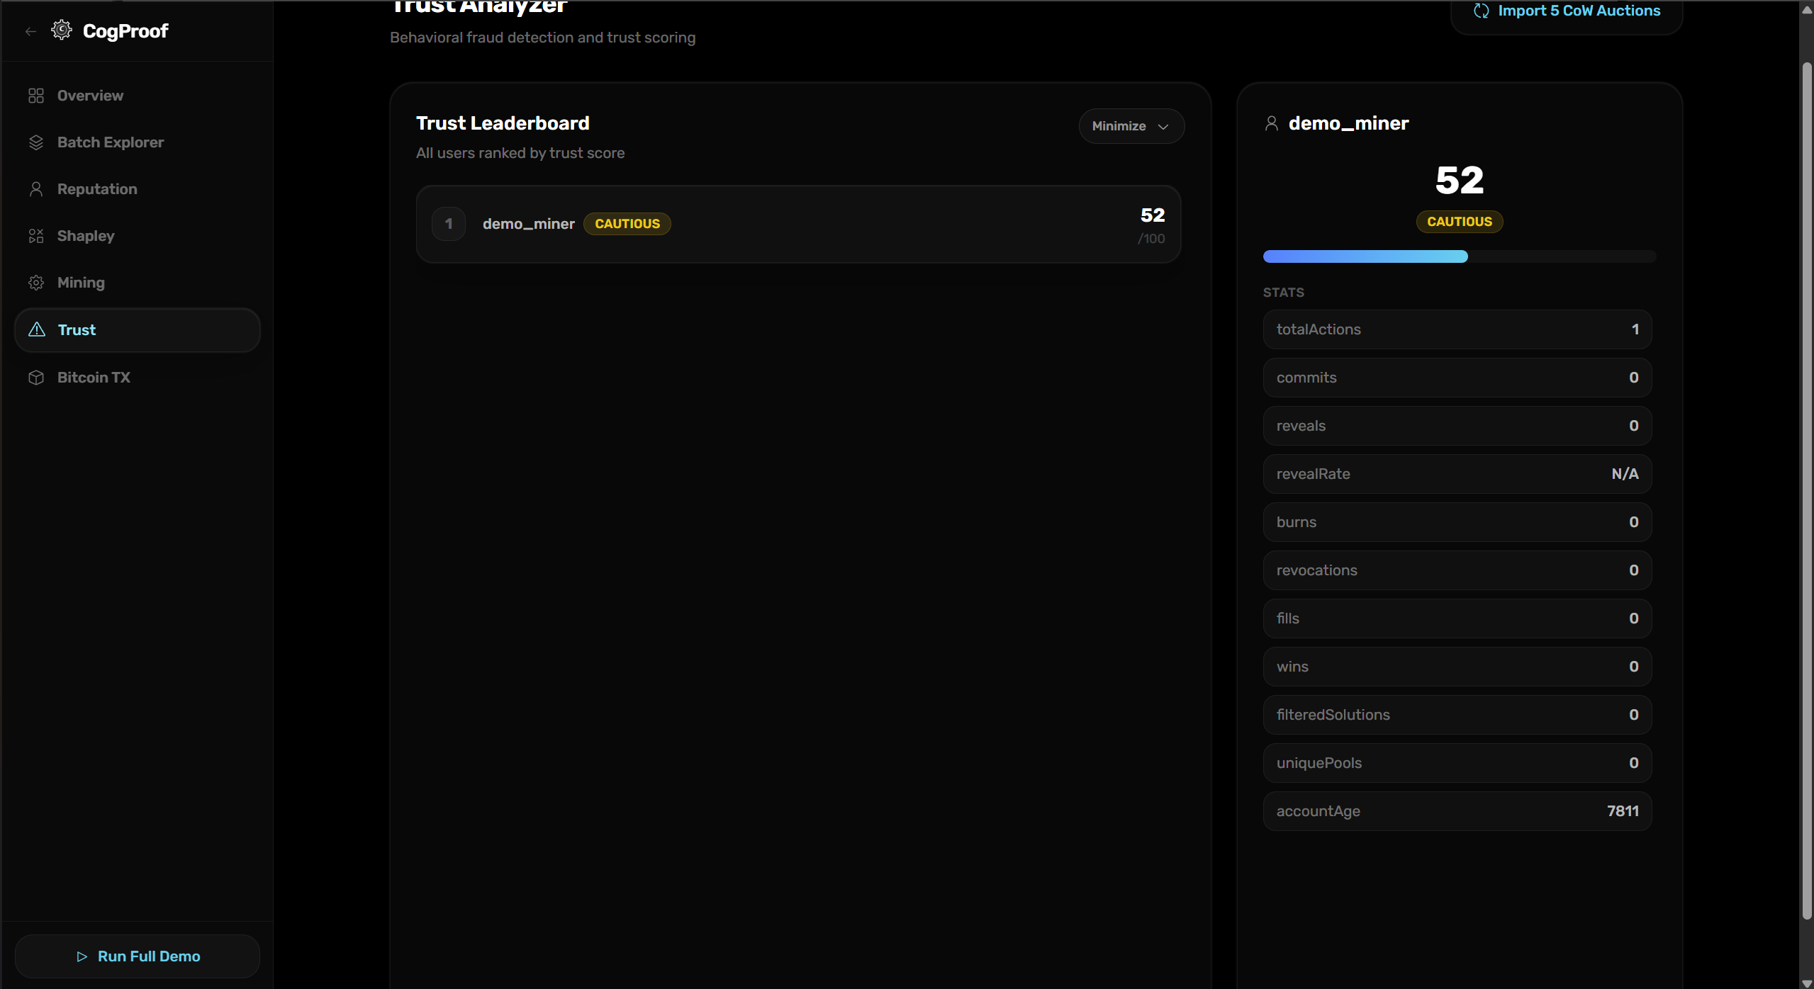Click the Shapley sidebar icon
This screenshot has width=1814, height=989.
tap(36, 236)
